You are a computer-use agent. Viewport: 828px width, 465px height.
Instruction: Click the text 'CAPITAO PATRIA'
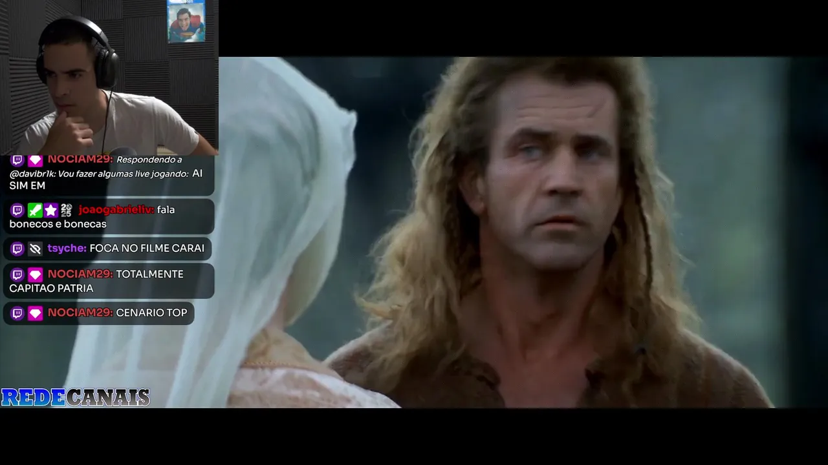[x=51, y=288]
